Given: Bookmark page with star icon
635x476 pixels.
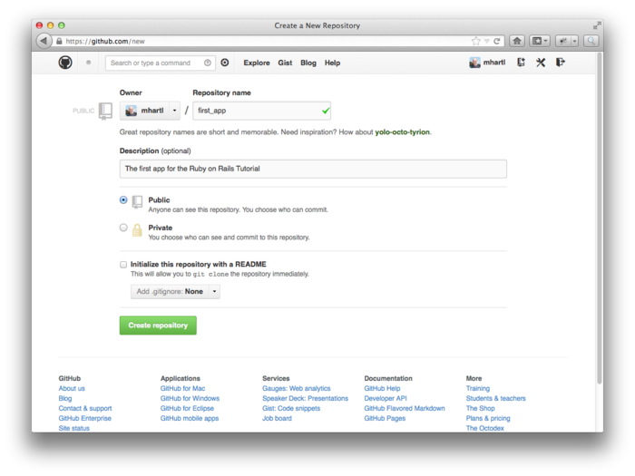Looking at the screenshot, I should 476,41.
